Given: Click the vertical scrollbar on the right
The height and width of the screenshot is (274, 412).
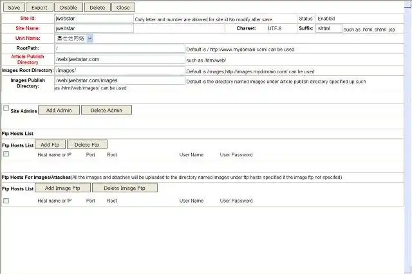Looking at the screenshot, I should (408, 137).
